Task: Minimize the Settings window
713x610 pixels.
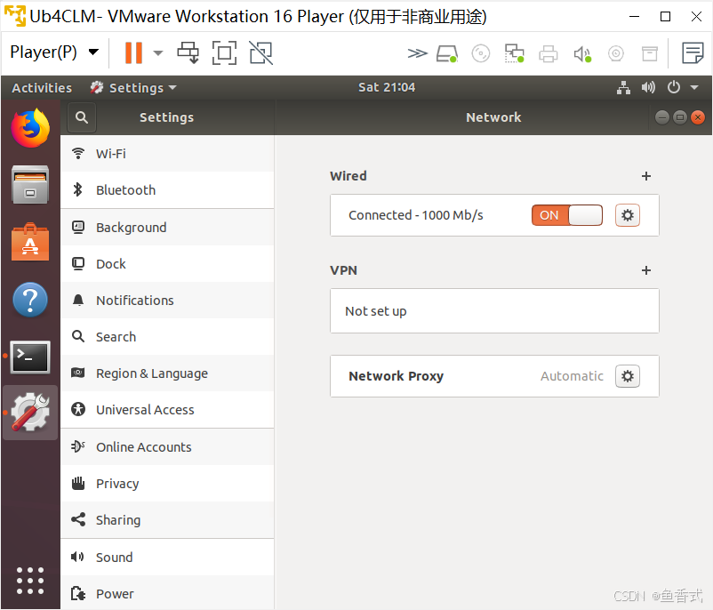Action: pyautogui.click(x=662, y=117)
